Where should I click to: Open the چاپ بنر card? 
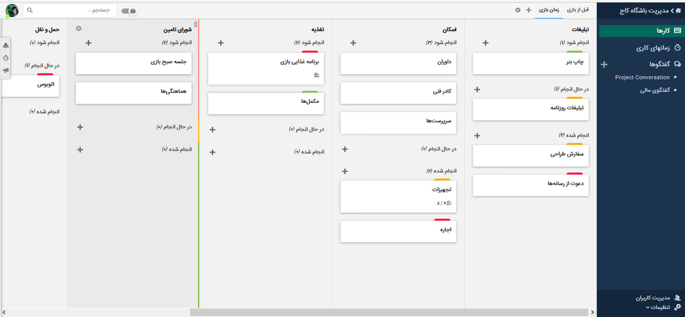pyautogui.click(x=531, y=63)
